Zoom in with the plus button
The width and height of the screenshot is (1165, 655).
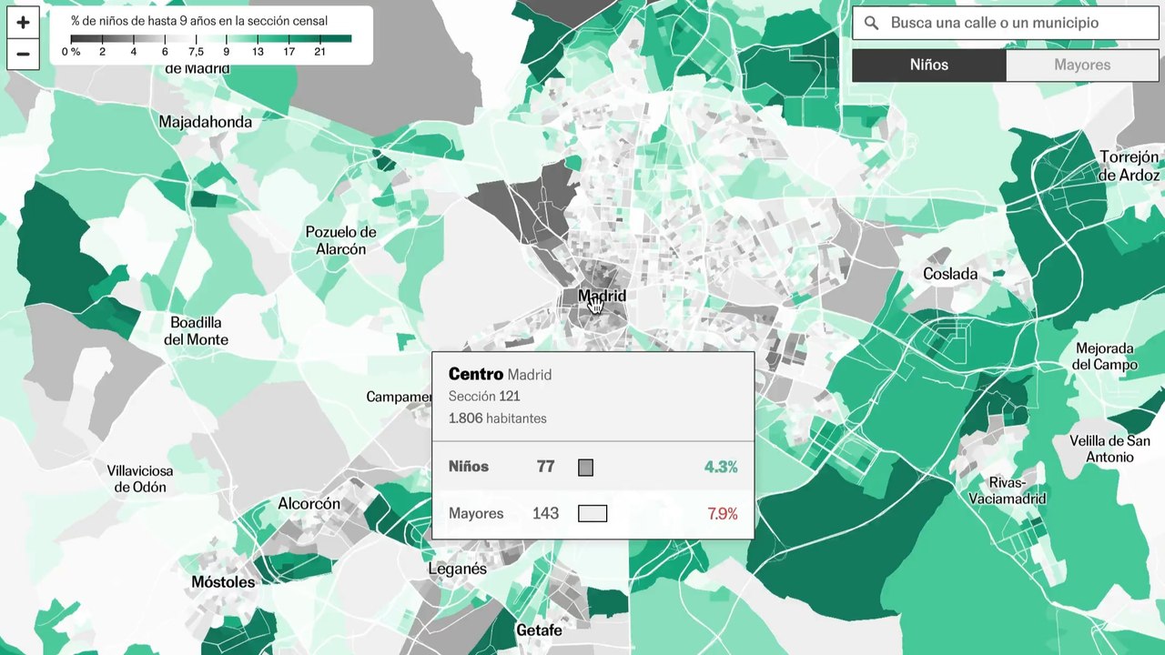tap(23, 23)
